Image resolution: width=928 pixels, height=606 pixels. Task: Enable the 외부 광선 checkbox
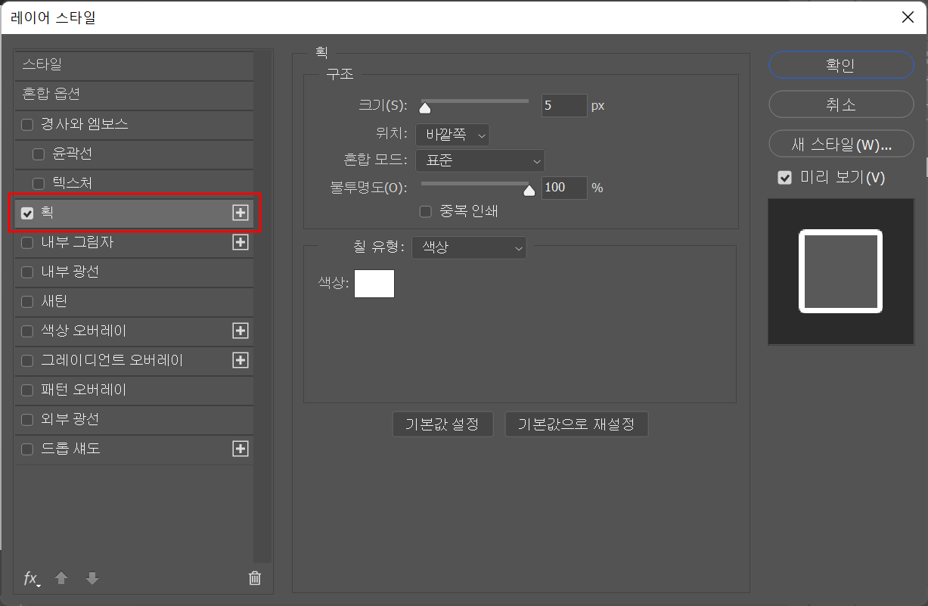click(x=28, y=420)
